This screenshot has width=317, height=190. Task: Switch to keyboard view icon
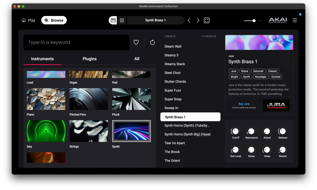[x=113, y=20]
